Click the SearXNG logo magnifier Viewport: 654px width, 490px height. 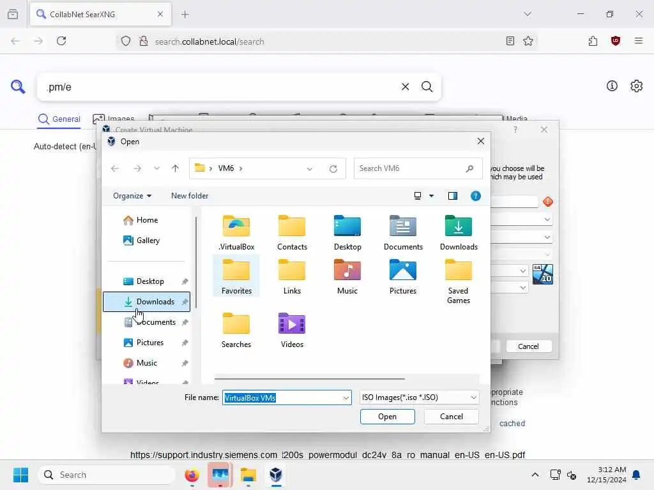click(x=18, y=87)
